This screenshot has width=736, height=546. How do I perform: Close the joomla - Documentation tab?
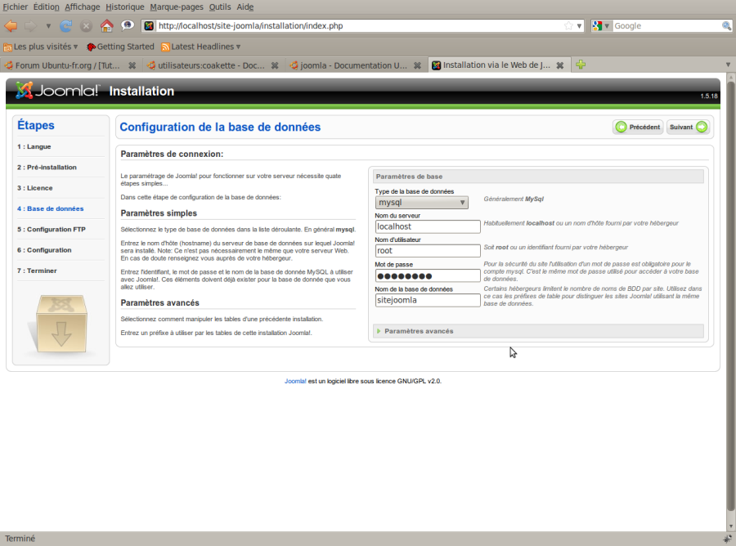click(417, 65)
